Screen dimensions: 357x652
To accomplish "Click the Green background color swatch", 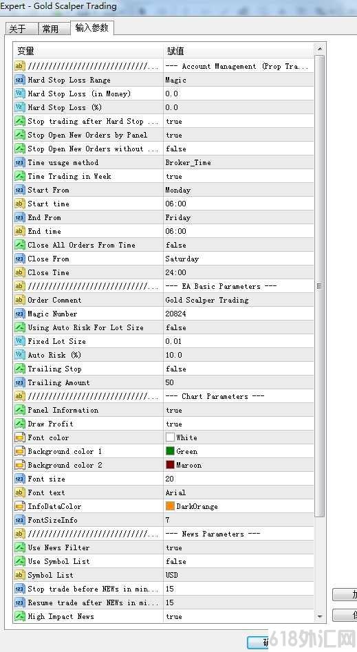I will pos(170,451).
